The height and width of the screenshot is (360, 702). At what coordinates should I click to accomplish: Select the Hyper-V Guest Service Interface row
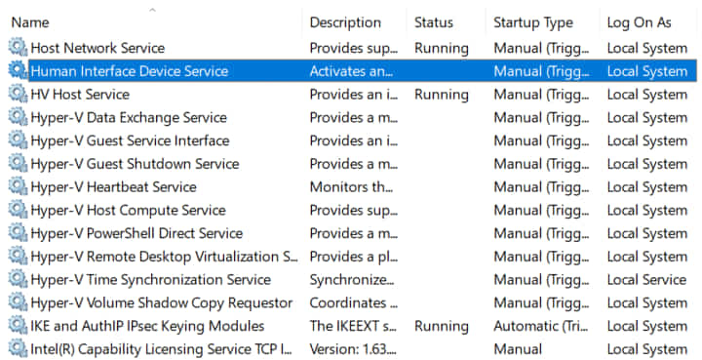pos(352,140)
